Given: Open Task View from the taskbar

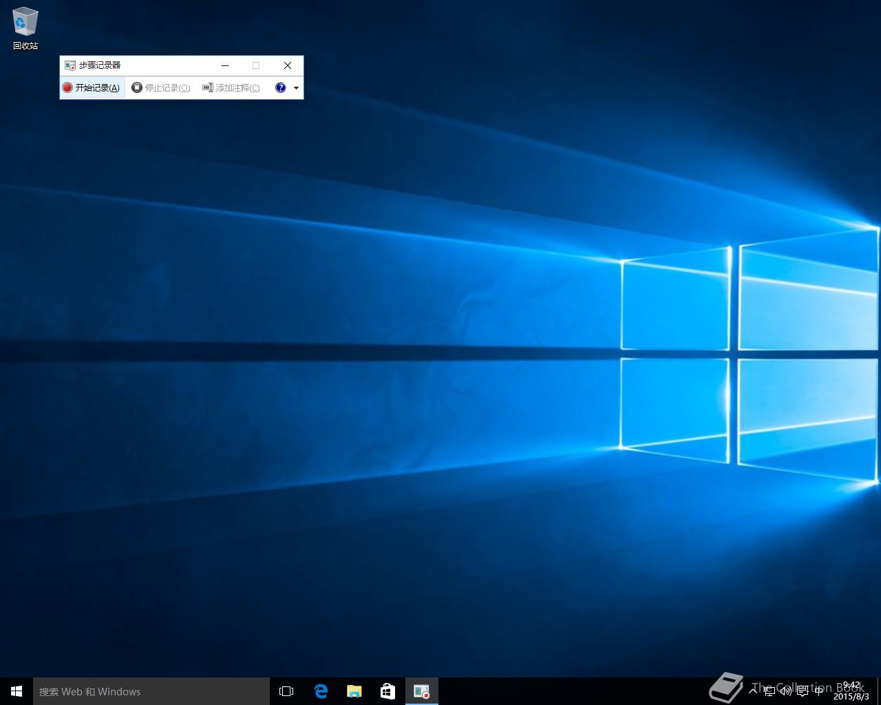Looking at the screenshot, I should tap(286, 691).
